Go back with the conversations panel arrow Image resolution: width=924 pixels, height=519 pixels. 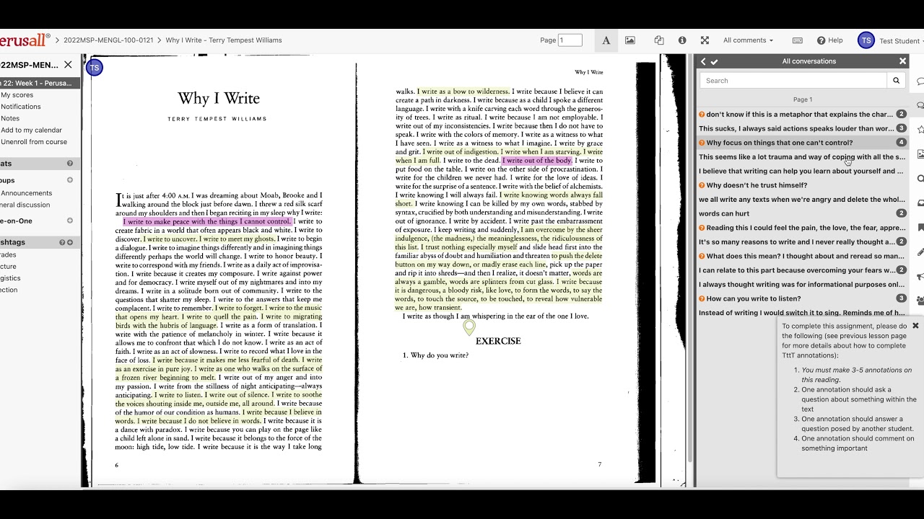coord(703,61)
